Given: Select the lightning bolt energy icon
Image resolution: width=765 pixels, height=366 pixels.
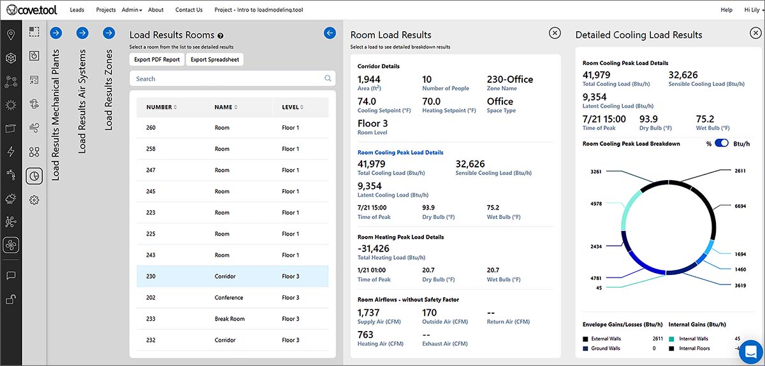Looking at the screenshot, I should coord(11,151).
